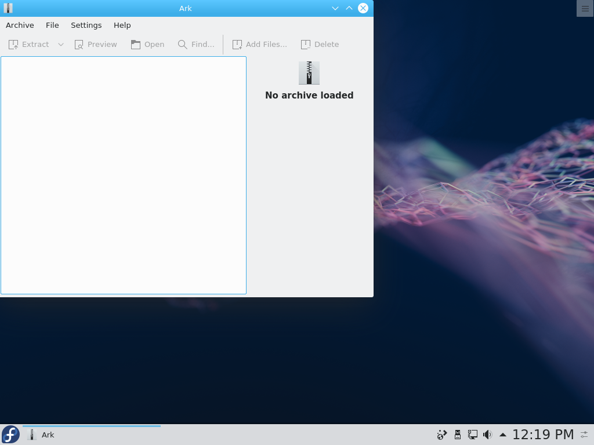Maximize the Ark window
The height and width of the screenshot is (445, 594).
tap(349, 8)
